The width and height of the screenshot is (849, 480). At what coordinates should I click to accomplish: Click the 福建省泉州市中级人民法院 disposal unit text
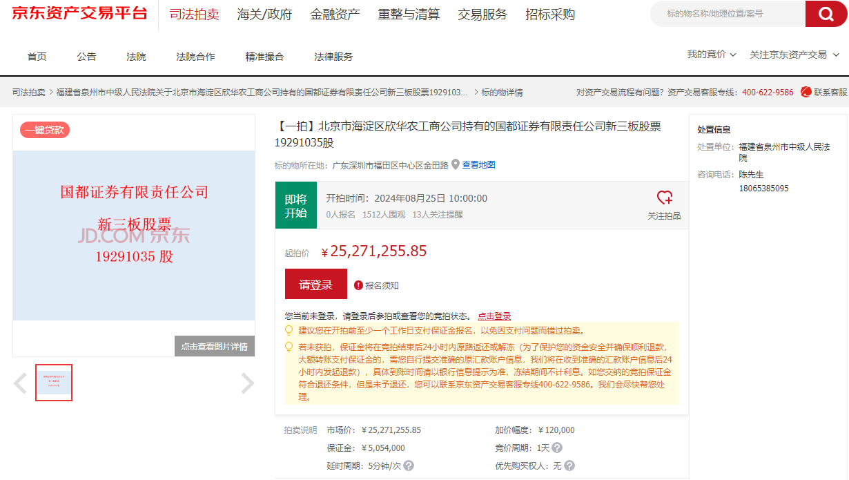point(784,152)
